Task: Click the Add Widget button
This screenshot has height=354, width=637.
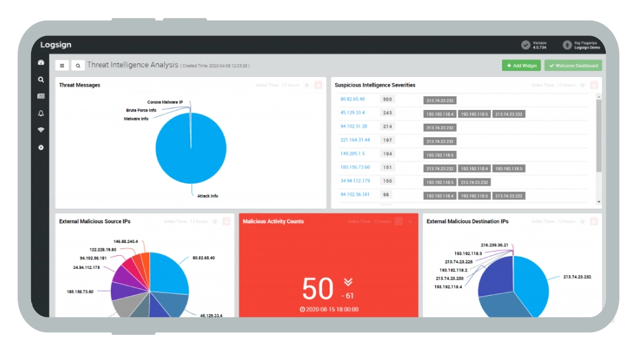Action: [x=521, y=65]
